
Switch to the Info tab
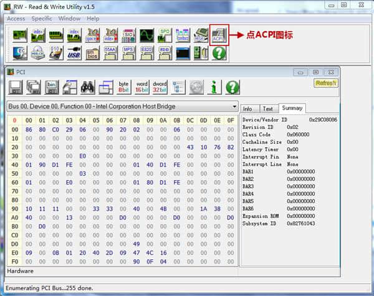coord(247,108)
